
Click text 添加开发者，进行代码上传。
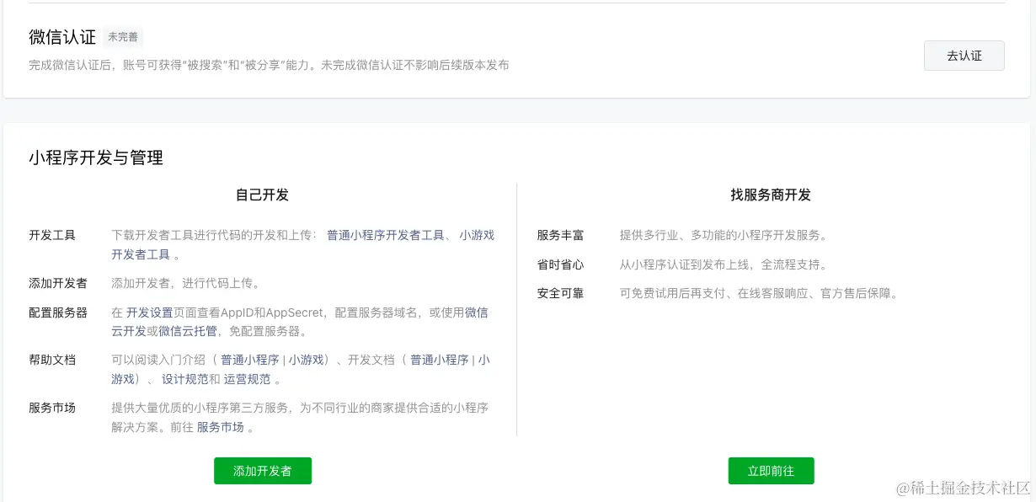click(189, 283)
